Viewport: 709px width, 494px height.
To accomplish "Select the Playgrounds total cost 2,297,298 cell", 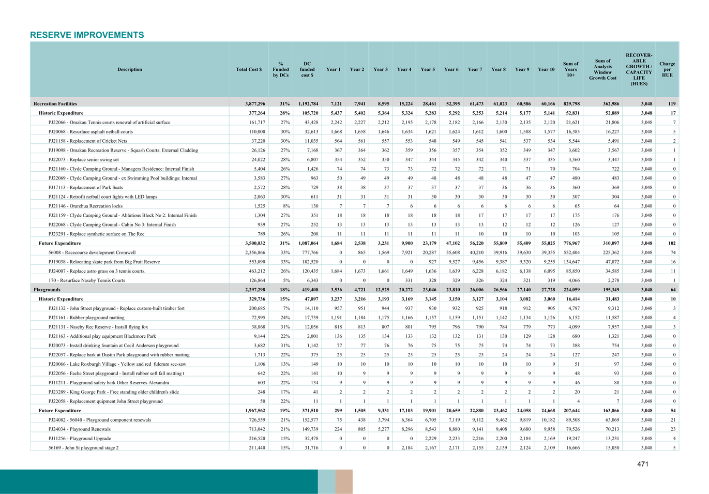I will 250,290.
